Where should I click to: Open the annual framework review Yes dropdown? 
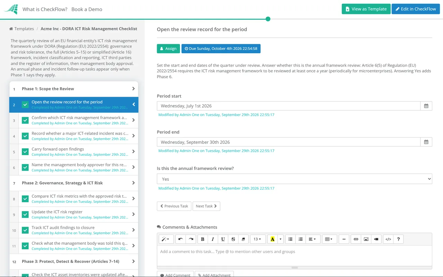click(x=295, y=179)
